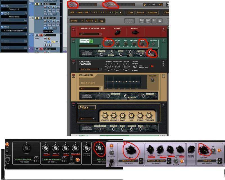Click the Tap tempo button
The width and height of the screenshot is (225, 180).
[x=102, y=21]
